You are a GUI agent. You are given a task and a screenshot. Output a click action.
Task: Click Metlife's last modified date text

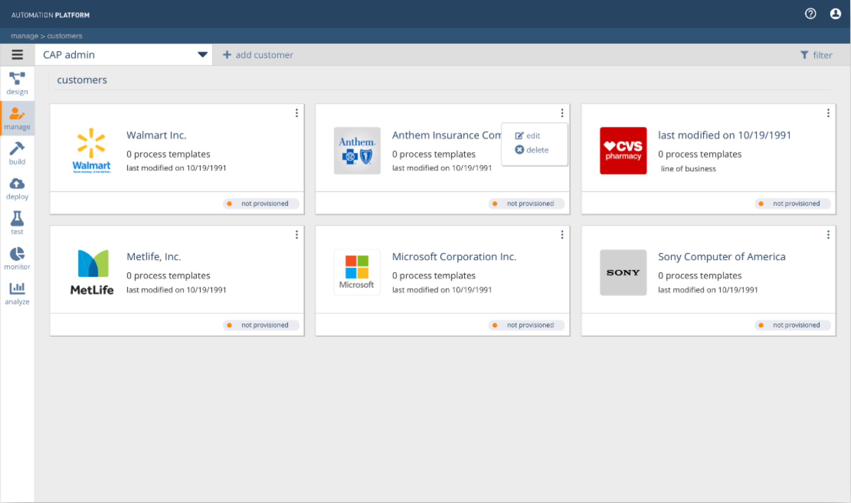click(176, 290)
